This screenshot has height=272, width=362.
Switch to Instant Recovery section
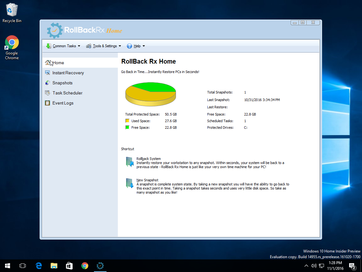pyautogui.click(x=80, y=73)
